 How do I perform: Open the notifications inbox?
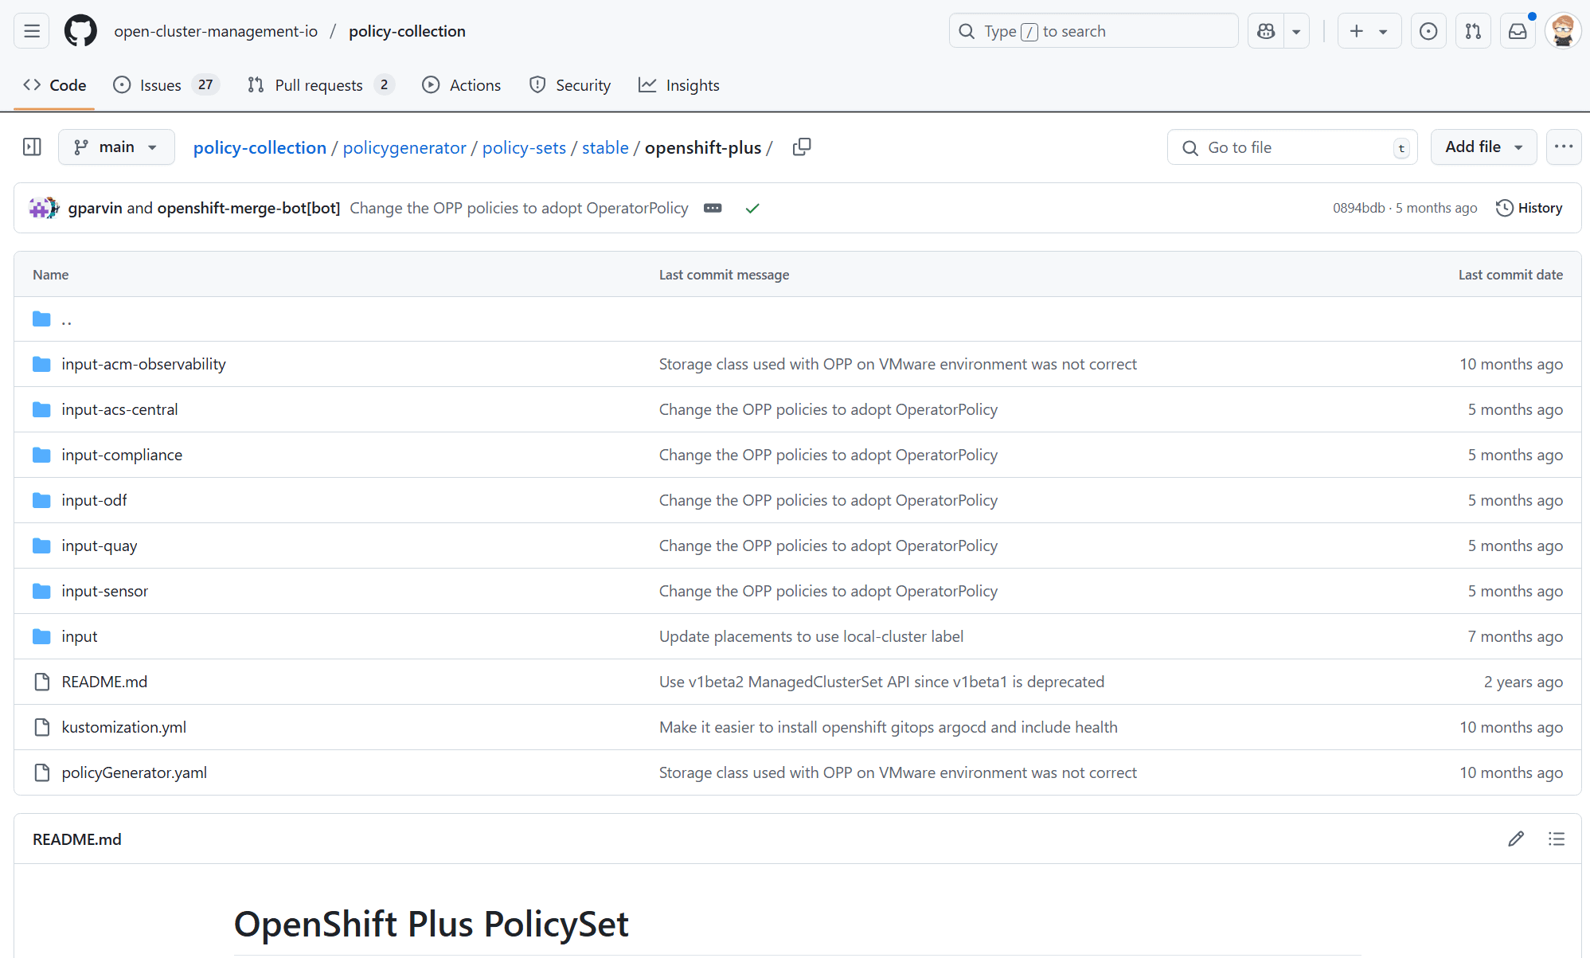(x=1518, y=31)
